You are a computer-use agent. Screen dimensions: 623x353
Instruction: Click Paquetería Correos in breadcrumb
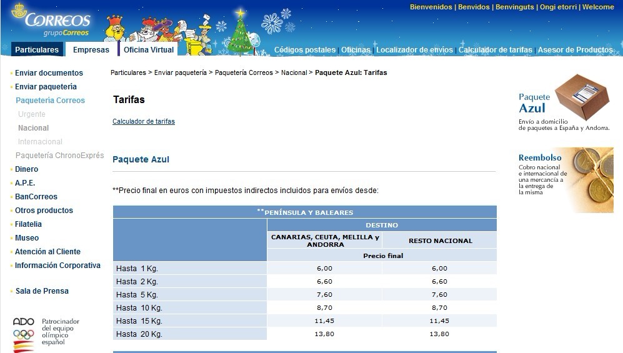[244, 72]
